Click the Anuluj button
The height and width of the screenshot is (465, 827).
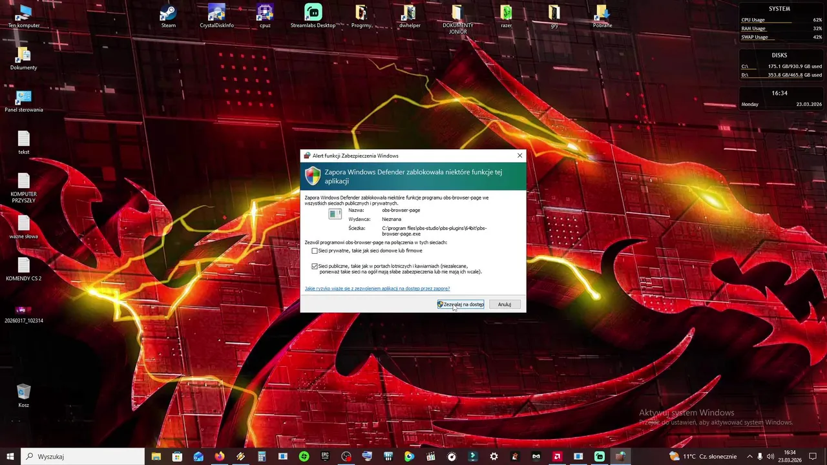(x=505, y=304)
